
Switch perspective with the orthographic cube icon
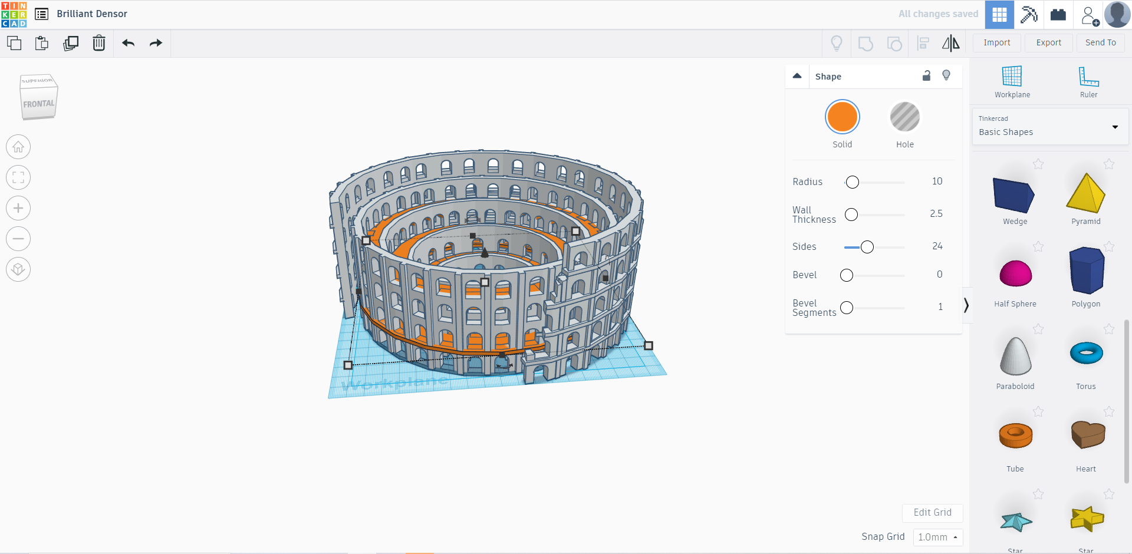(x=18, y=269)
